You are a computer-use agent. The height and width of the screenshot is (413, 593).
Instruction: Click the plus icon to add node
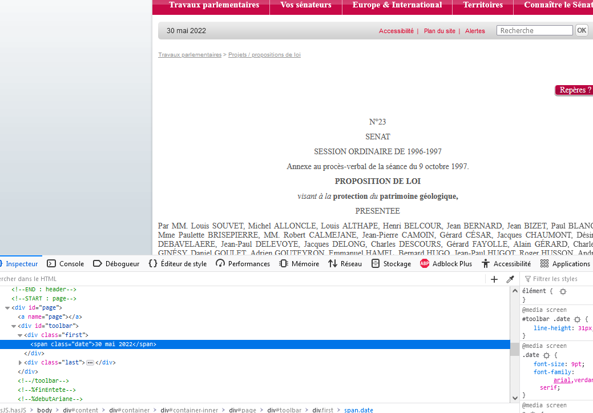pos(494,279)
